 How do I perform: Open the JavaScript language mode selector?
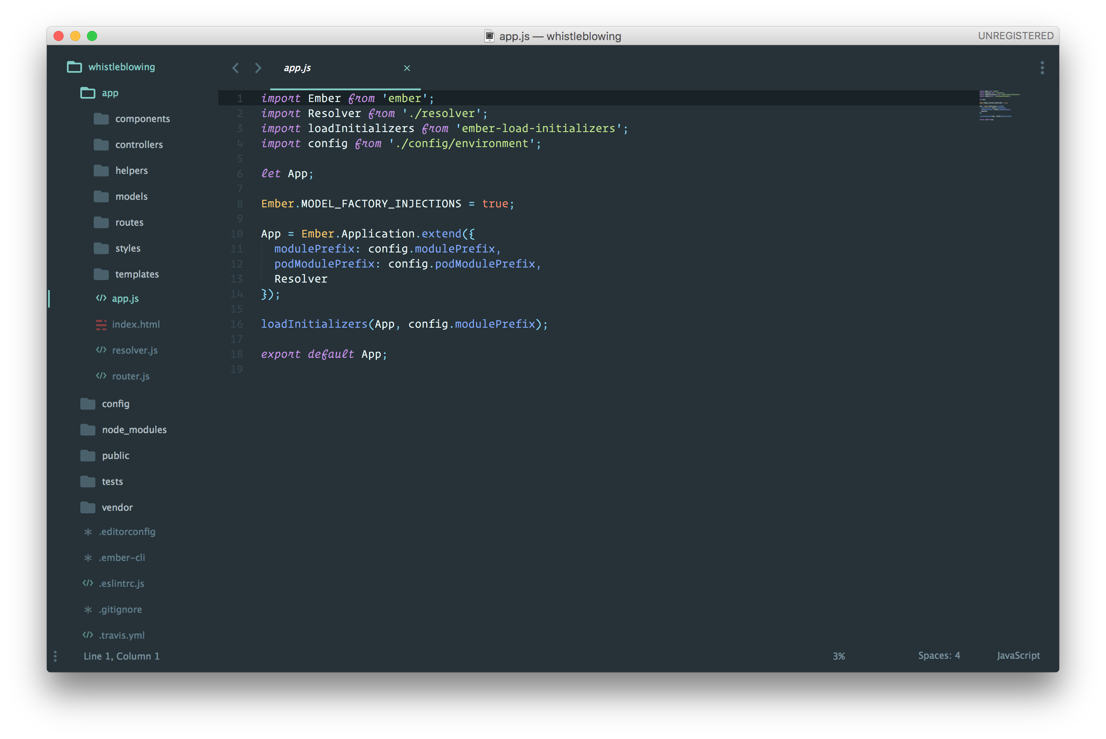[x=1017, y=656]
